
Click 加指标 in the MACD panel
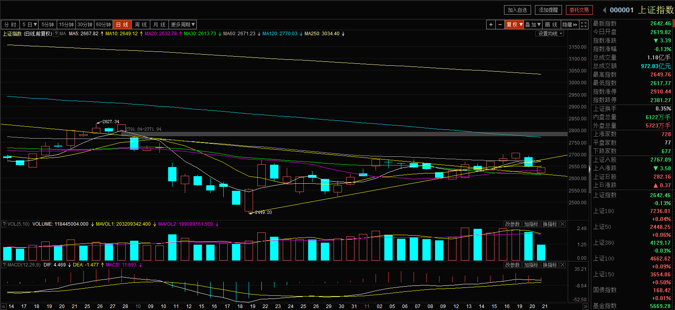(x=531, y=265)
